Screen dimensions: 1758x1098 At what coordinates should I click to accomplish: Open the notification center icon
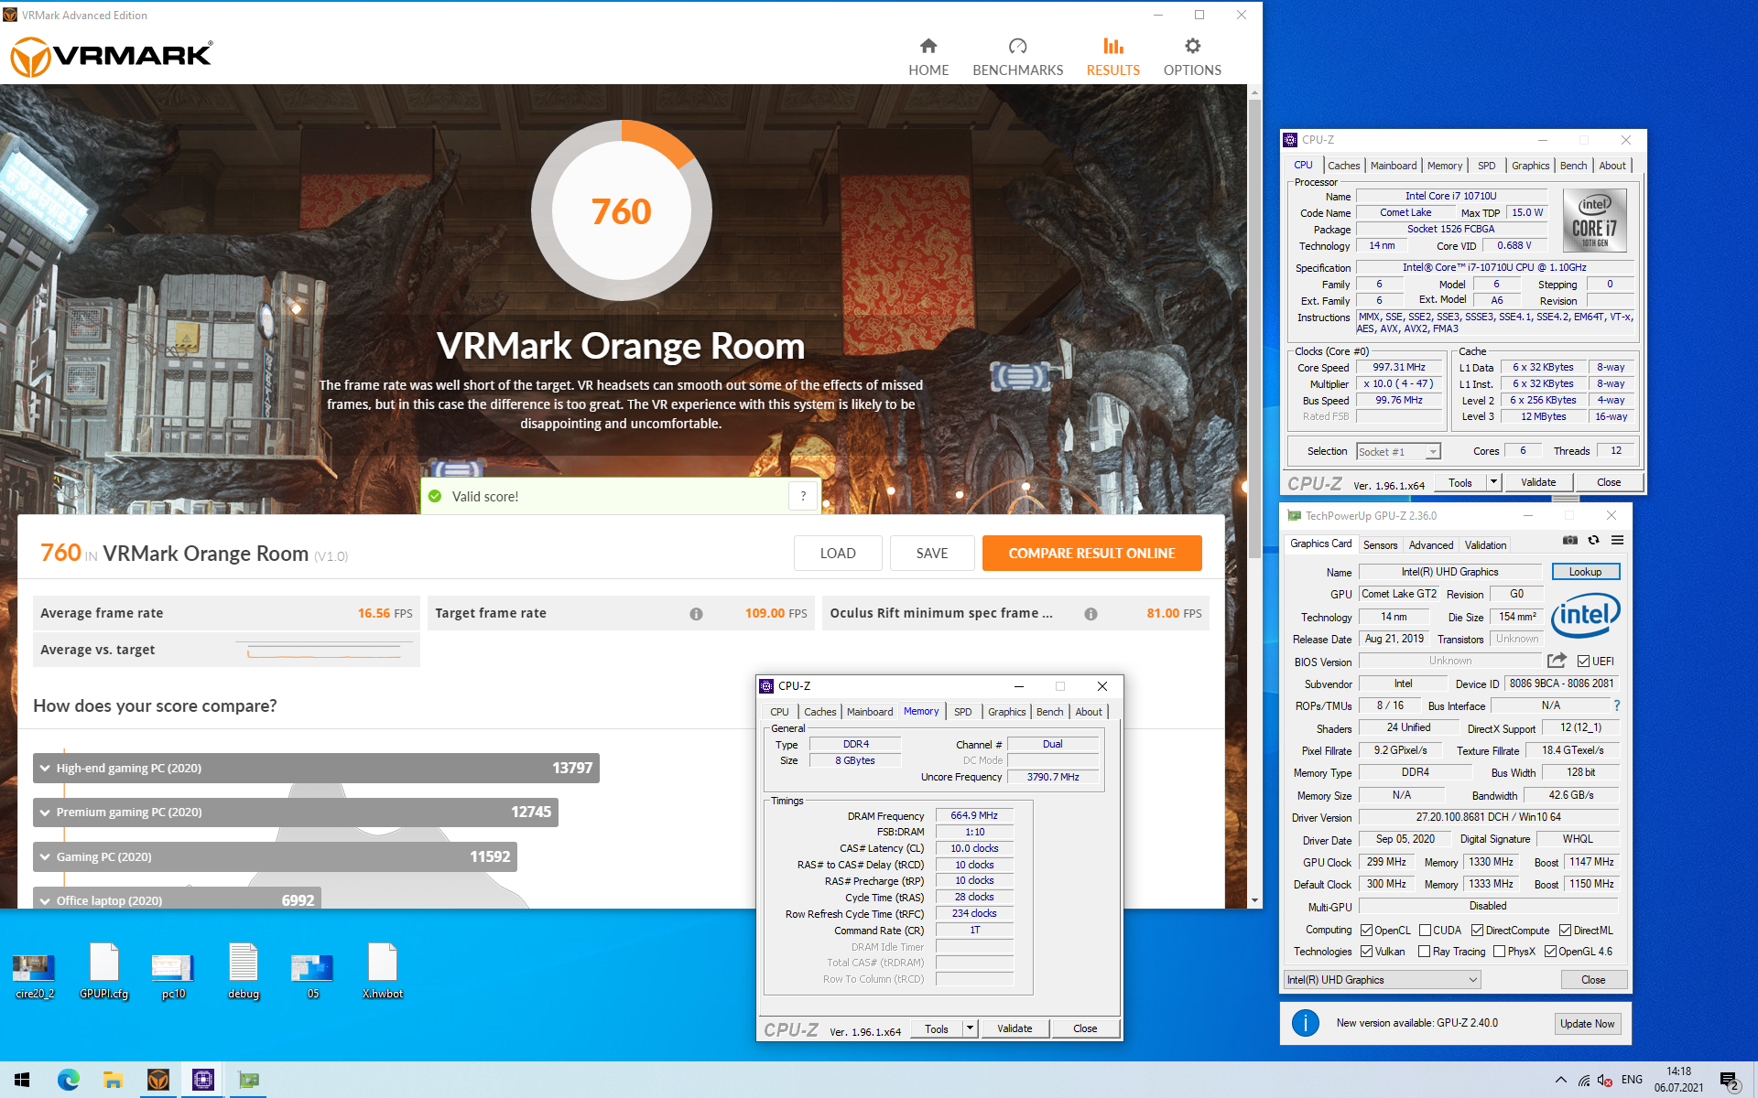coord(1729,1081)
